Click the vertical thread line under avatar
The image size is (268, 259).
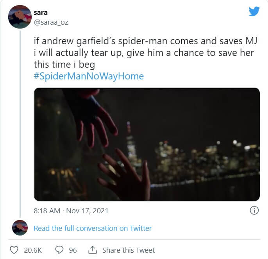[20, 124]
